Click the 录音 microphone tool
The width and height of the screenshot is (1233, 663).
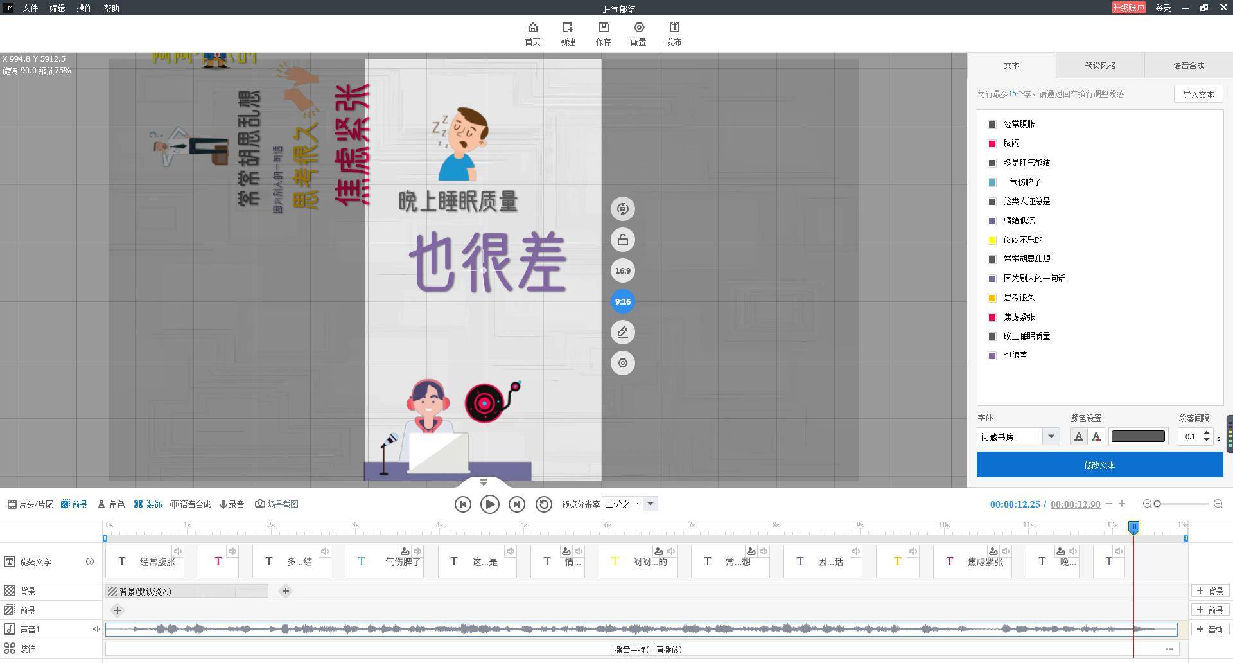pyautogui.click(x=232, y=504)
